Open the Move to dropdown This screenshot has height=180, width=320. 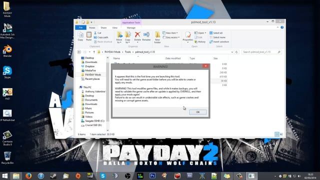point(119,37)
